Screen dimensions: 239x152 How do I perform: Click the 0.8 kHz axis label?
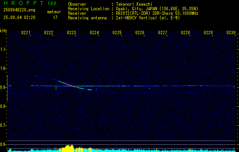tap(3, 106)
